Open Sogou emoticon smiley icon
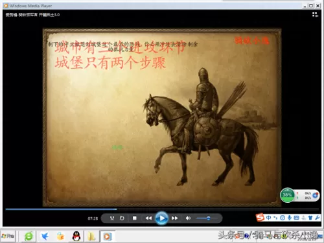The width and height of the screenshot is (324, 243). [283, 218]
